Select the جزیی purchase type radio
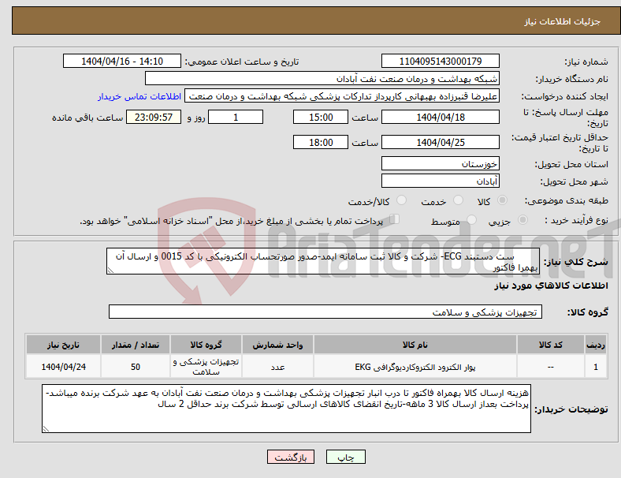 tap(522, 220)
